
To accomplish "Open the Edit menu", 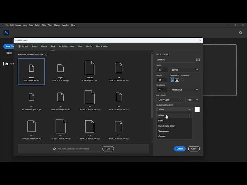I will [12, 25].
